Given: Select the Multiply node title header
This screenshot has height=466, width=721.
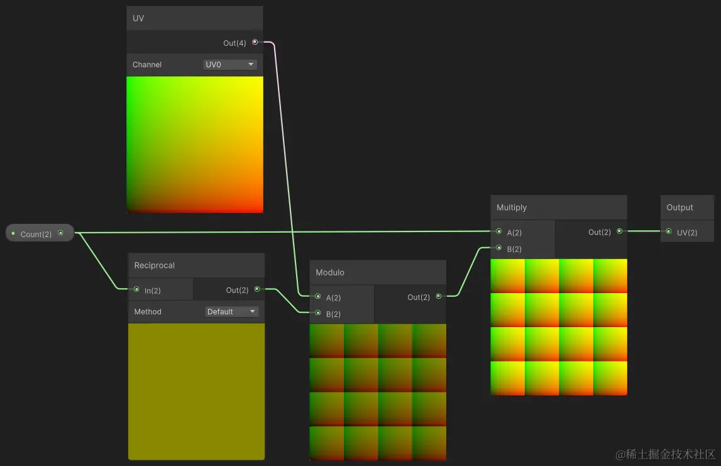Looking at the screenshot, I should (x=559, y=208).
